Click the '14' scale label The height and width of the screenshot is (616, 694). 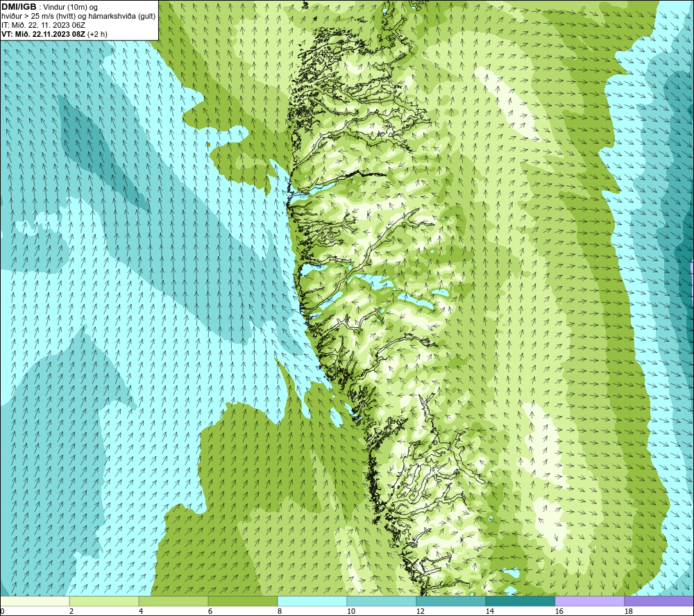click(x=489, y=611)
